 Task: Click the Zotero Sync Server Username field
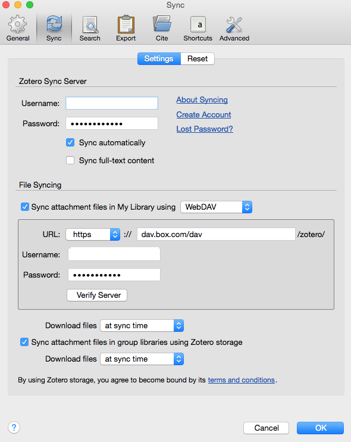coord(112,103)
